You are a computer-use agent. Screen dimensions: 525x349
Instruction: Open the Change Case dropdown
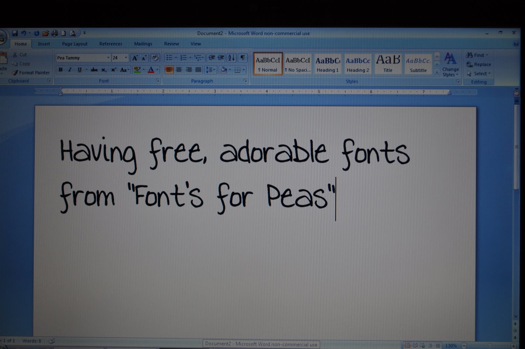click(x=125, y=70)
